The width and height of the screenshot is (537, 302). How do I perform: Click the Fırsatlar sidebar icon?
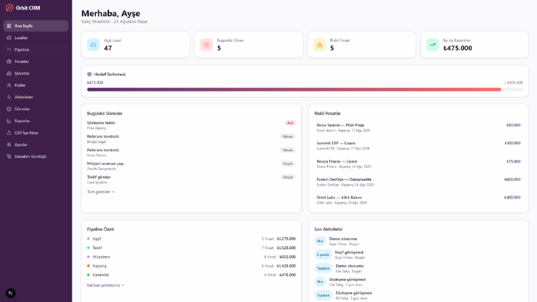coord(9,62)
